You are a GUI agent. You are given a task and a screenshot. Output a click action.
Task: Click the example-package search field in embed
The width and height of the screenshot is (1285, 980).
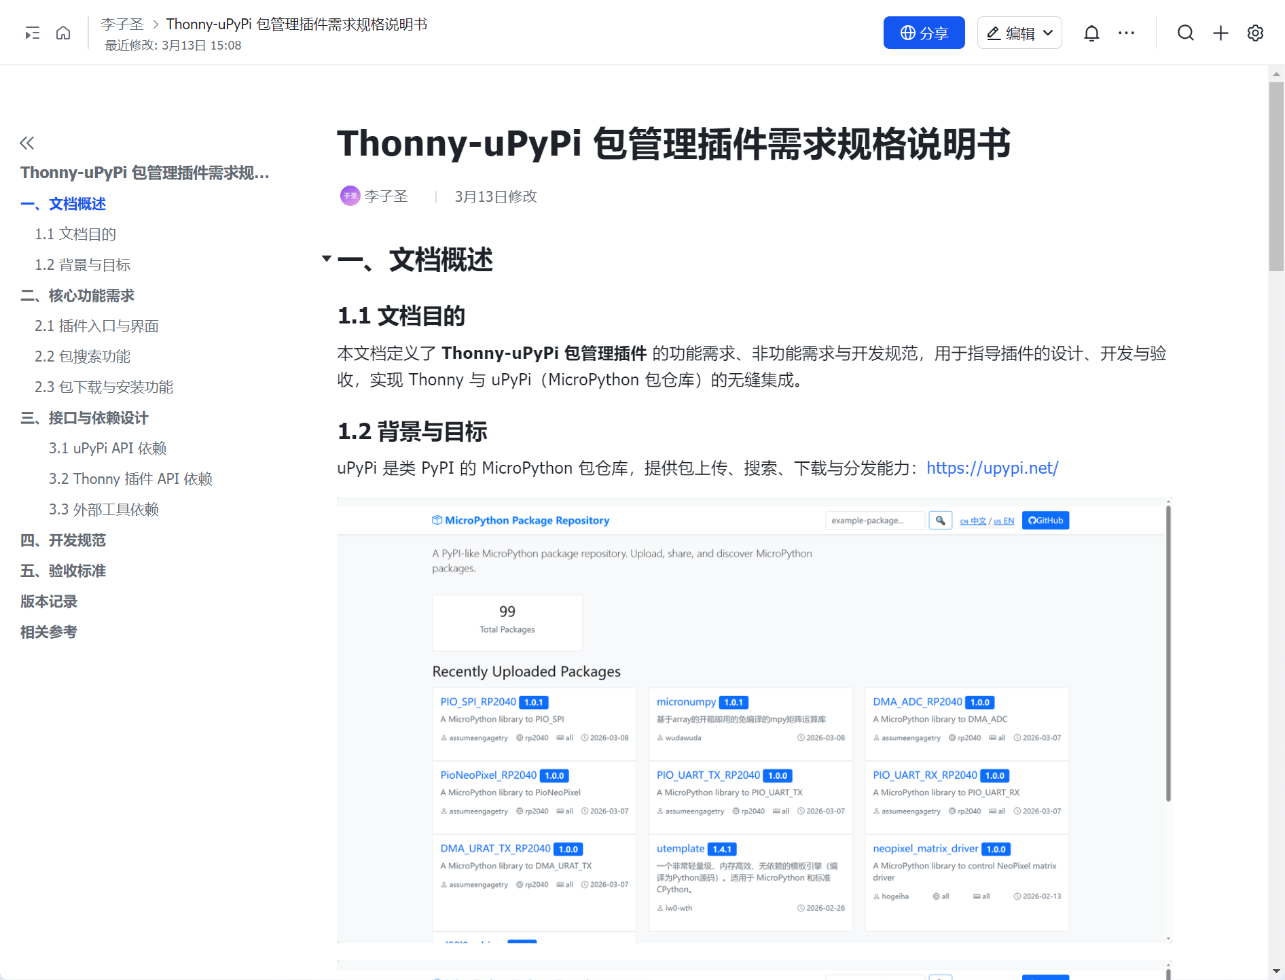coord(875,521)
